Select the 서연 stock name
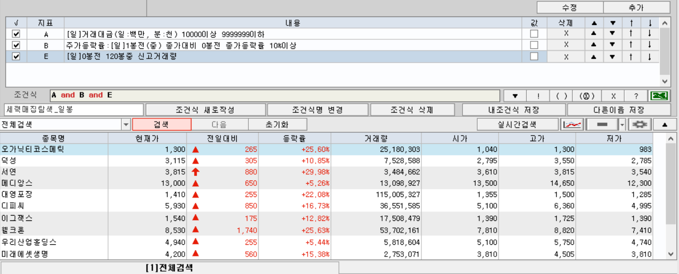 (9, 172)
